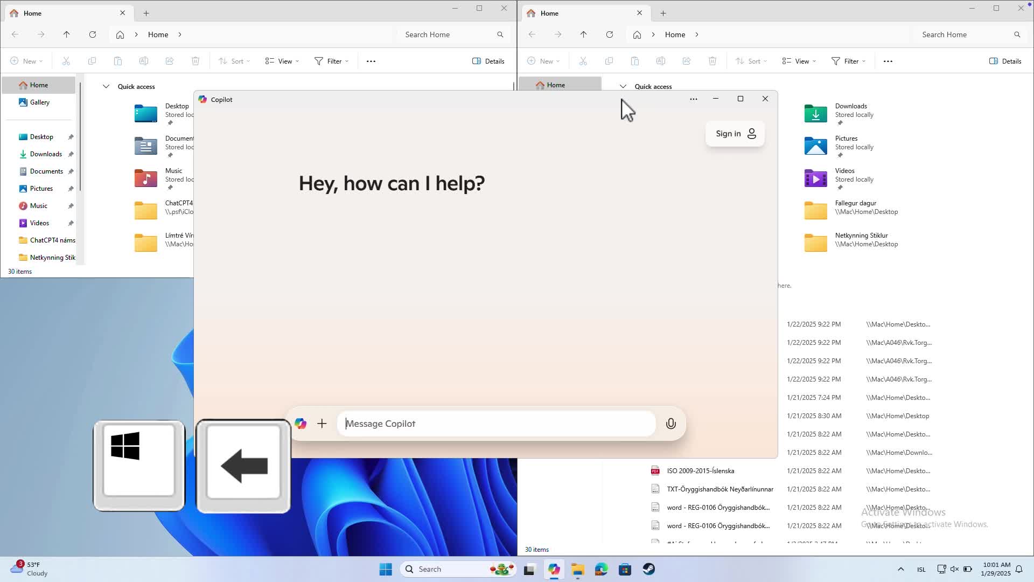Viewport: 1034px width, 582px height.
Task: Open Sort dropdown in left Explorer window
Action: click(x=234, y=61)
